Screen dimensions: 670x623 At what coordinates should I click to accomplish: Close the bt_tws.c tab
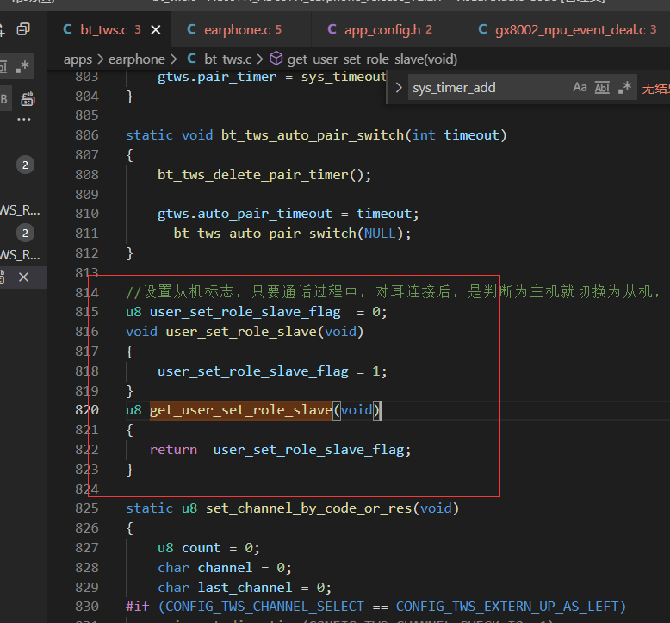(156, 30)
